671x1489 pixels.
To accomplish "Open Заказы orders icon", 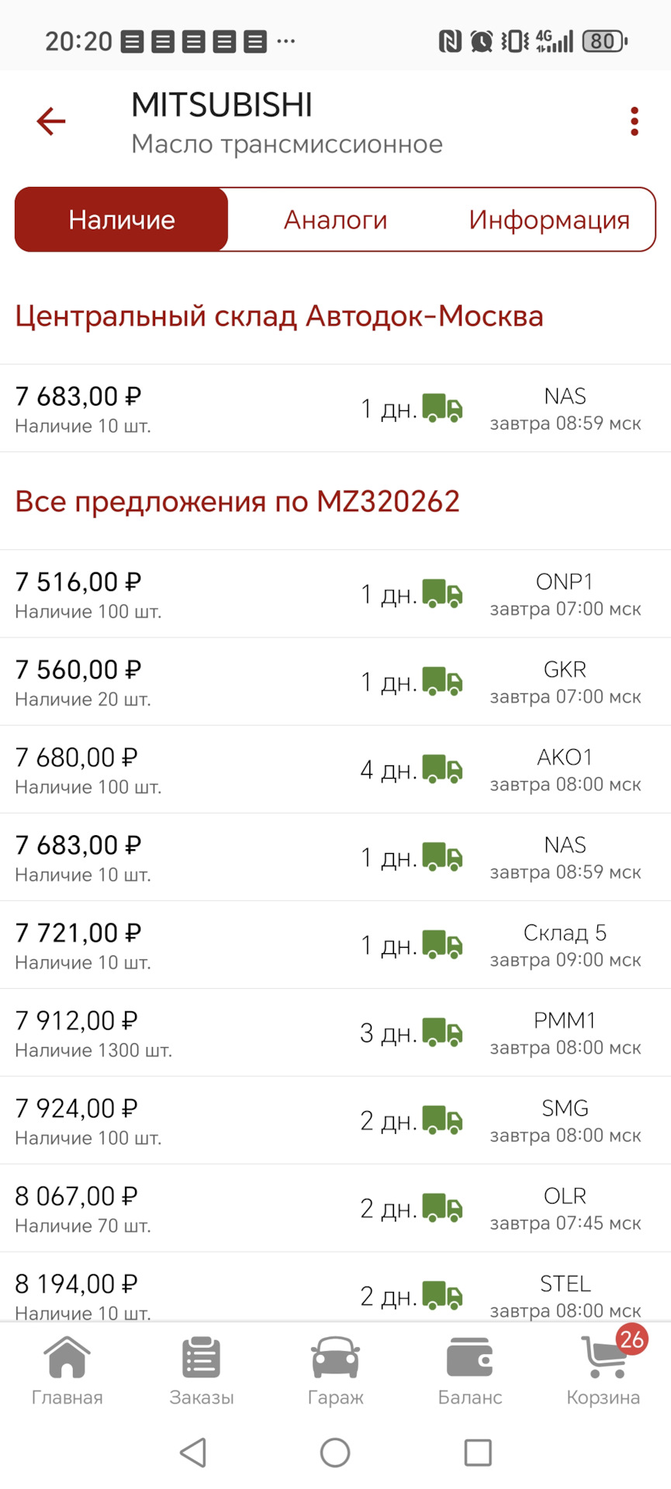I will 202,1371.
